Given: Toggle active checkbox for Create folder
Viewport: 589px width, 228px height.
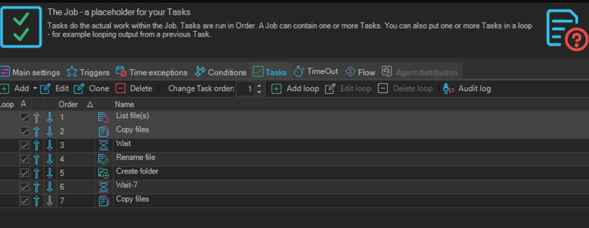Looking at the screenshot, I should [24, 173].
